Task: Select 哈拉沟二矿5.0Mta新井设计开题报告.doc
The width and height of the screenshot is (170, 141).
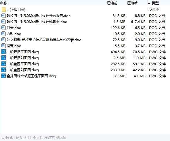Action: click(x=38, y=16)
